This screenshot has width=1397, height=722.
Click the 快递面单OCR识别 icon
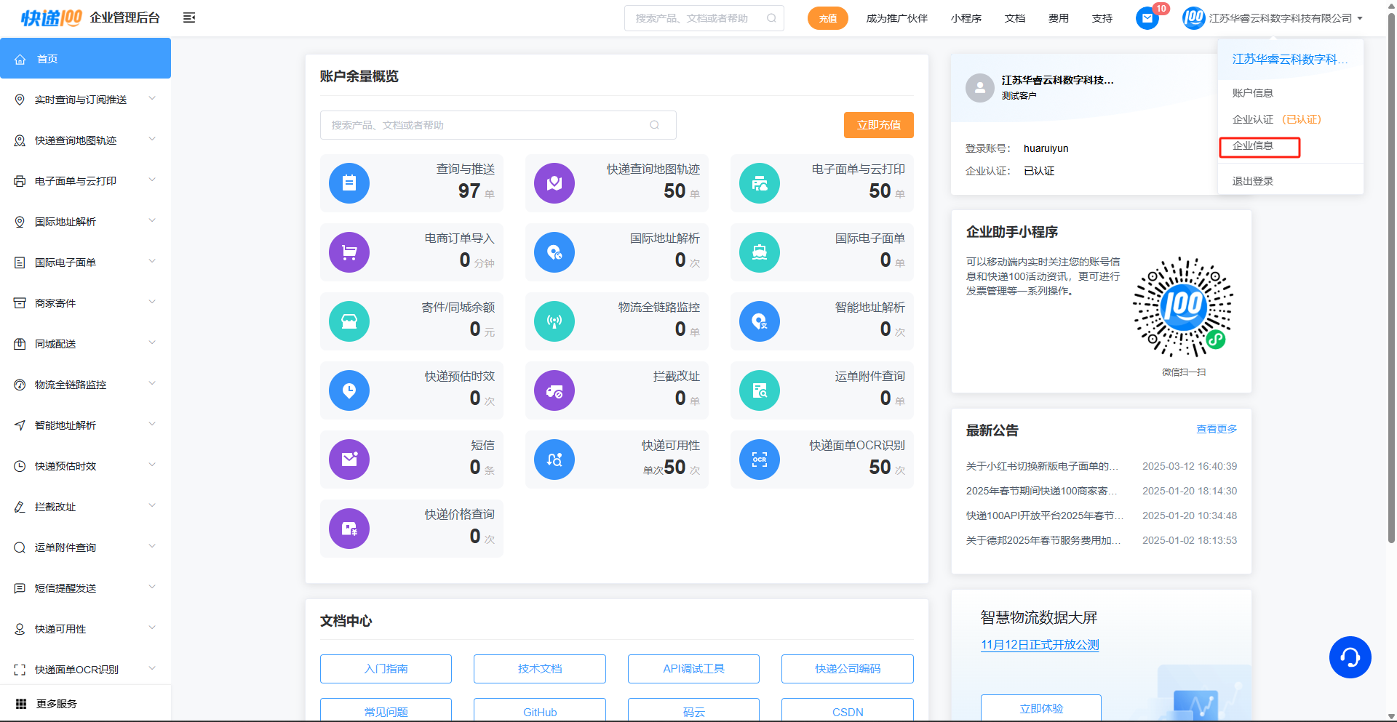[760, 460]
